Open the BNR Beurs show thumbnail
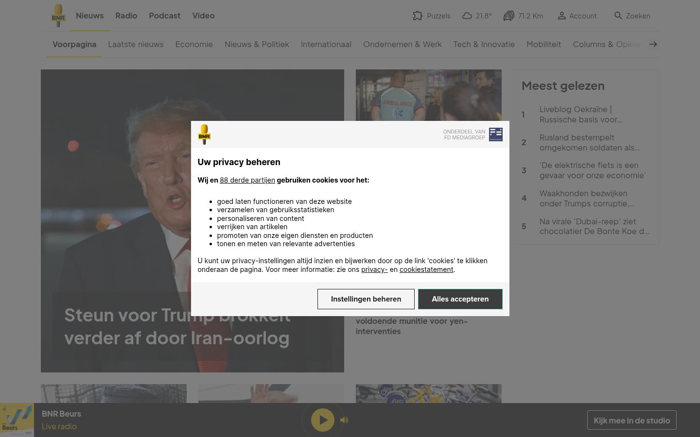700x437 pixels. pos(17,420)
